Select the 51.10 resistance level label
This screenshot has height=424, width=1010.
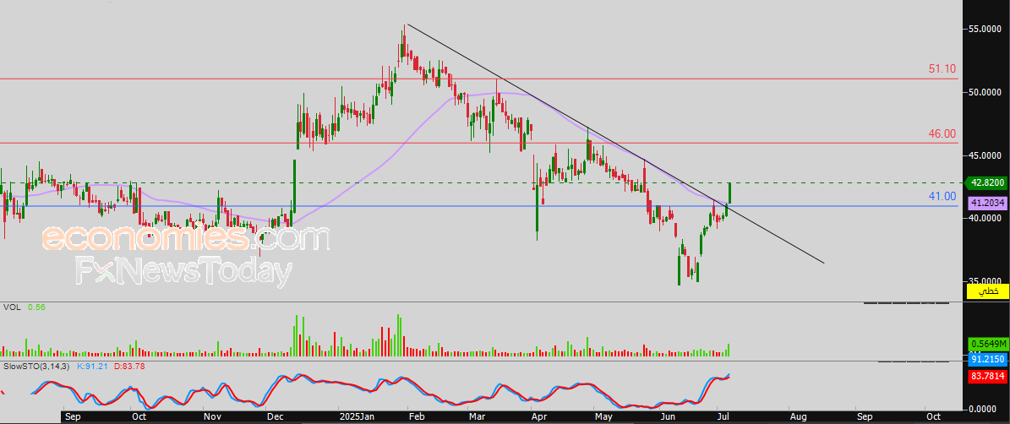coord(942,69)
